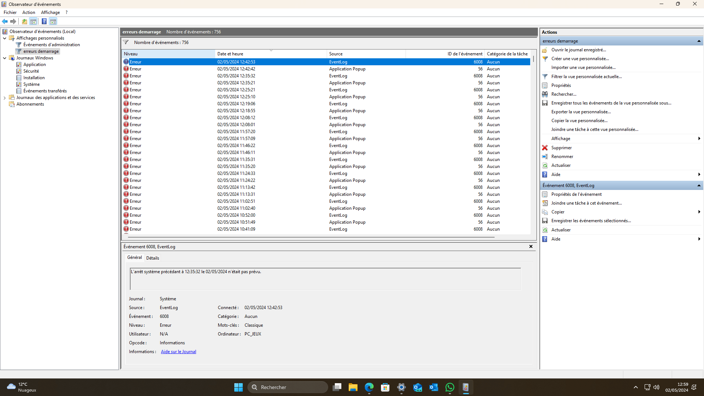Click the Propriétés de l'événement icon

[545, 194]
